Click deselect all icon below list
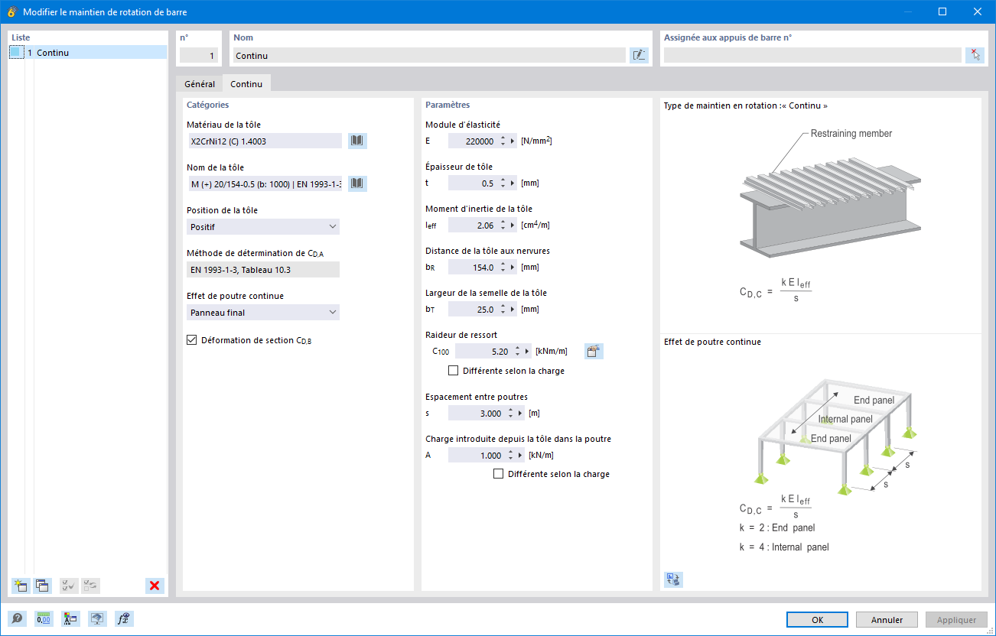 90,586
